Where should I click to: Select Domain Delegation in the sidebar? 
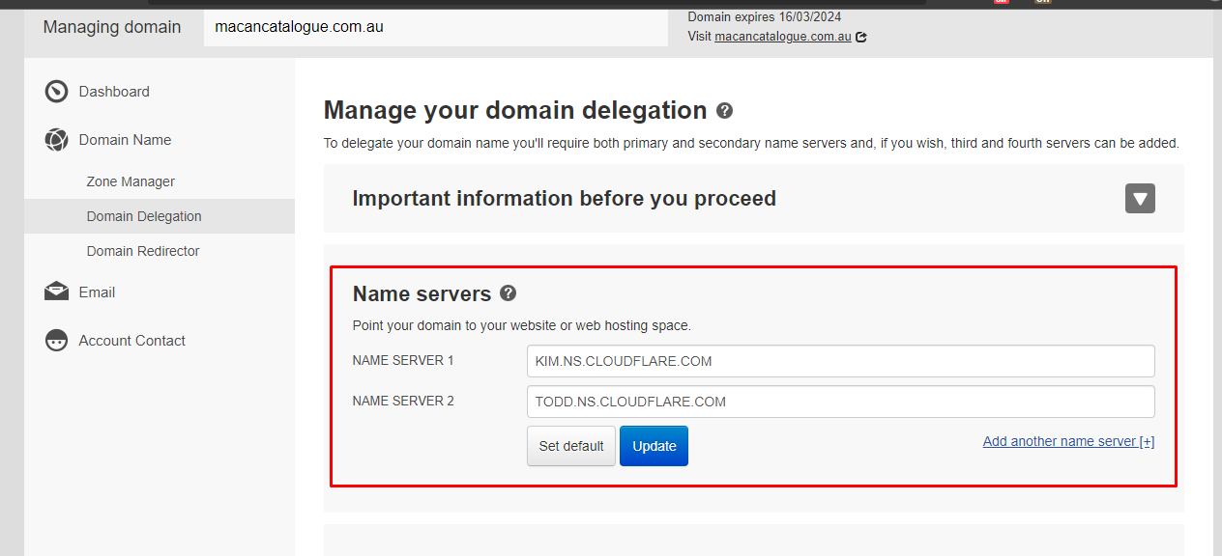click(143, 215)
